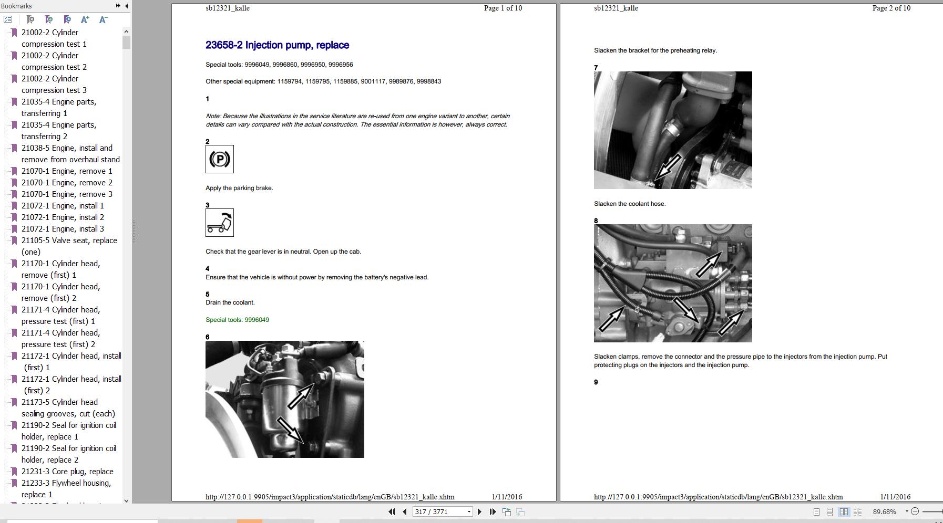Click the 'Slacken the coolant hose.' text

[x=630, y=204]
